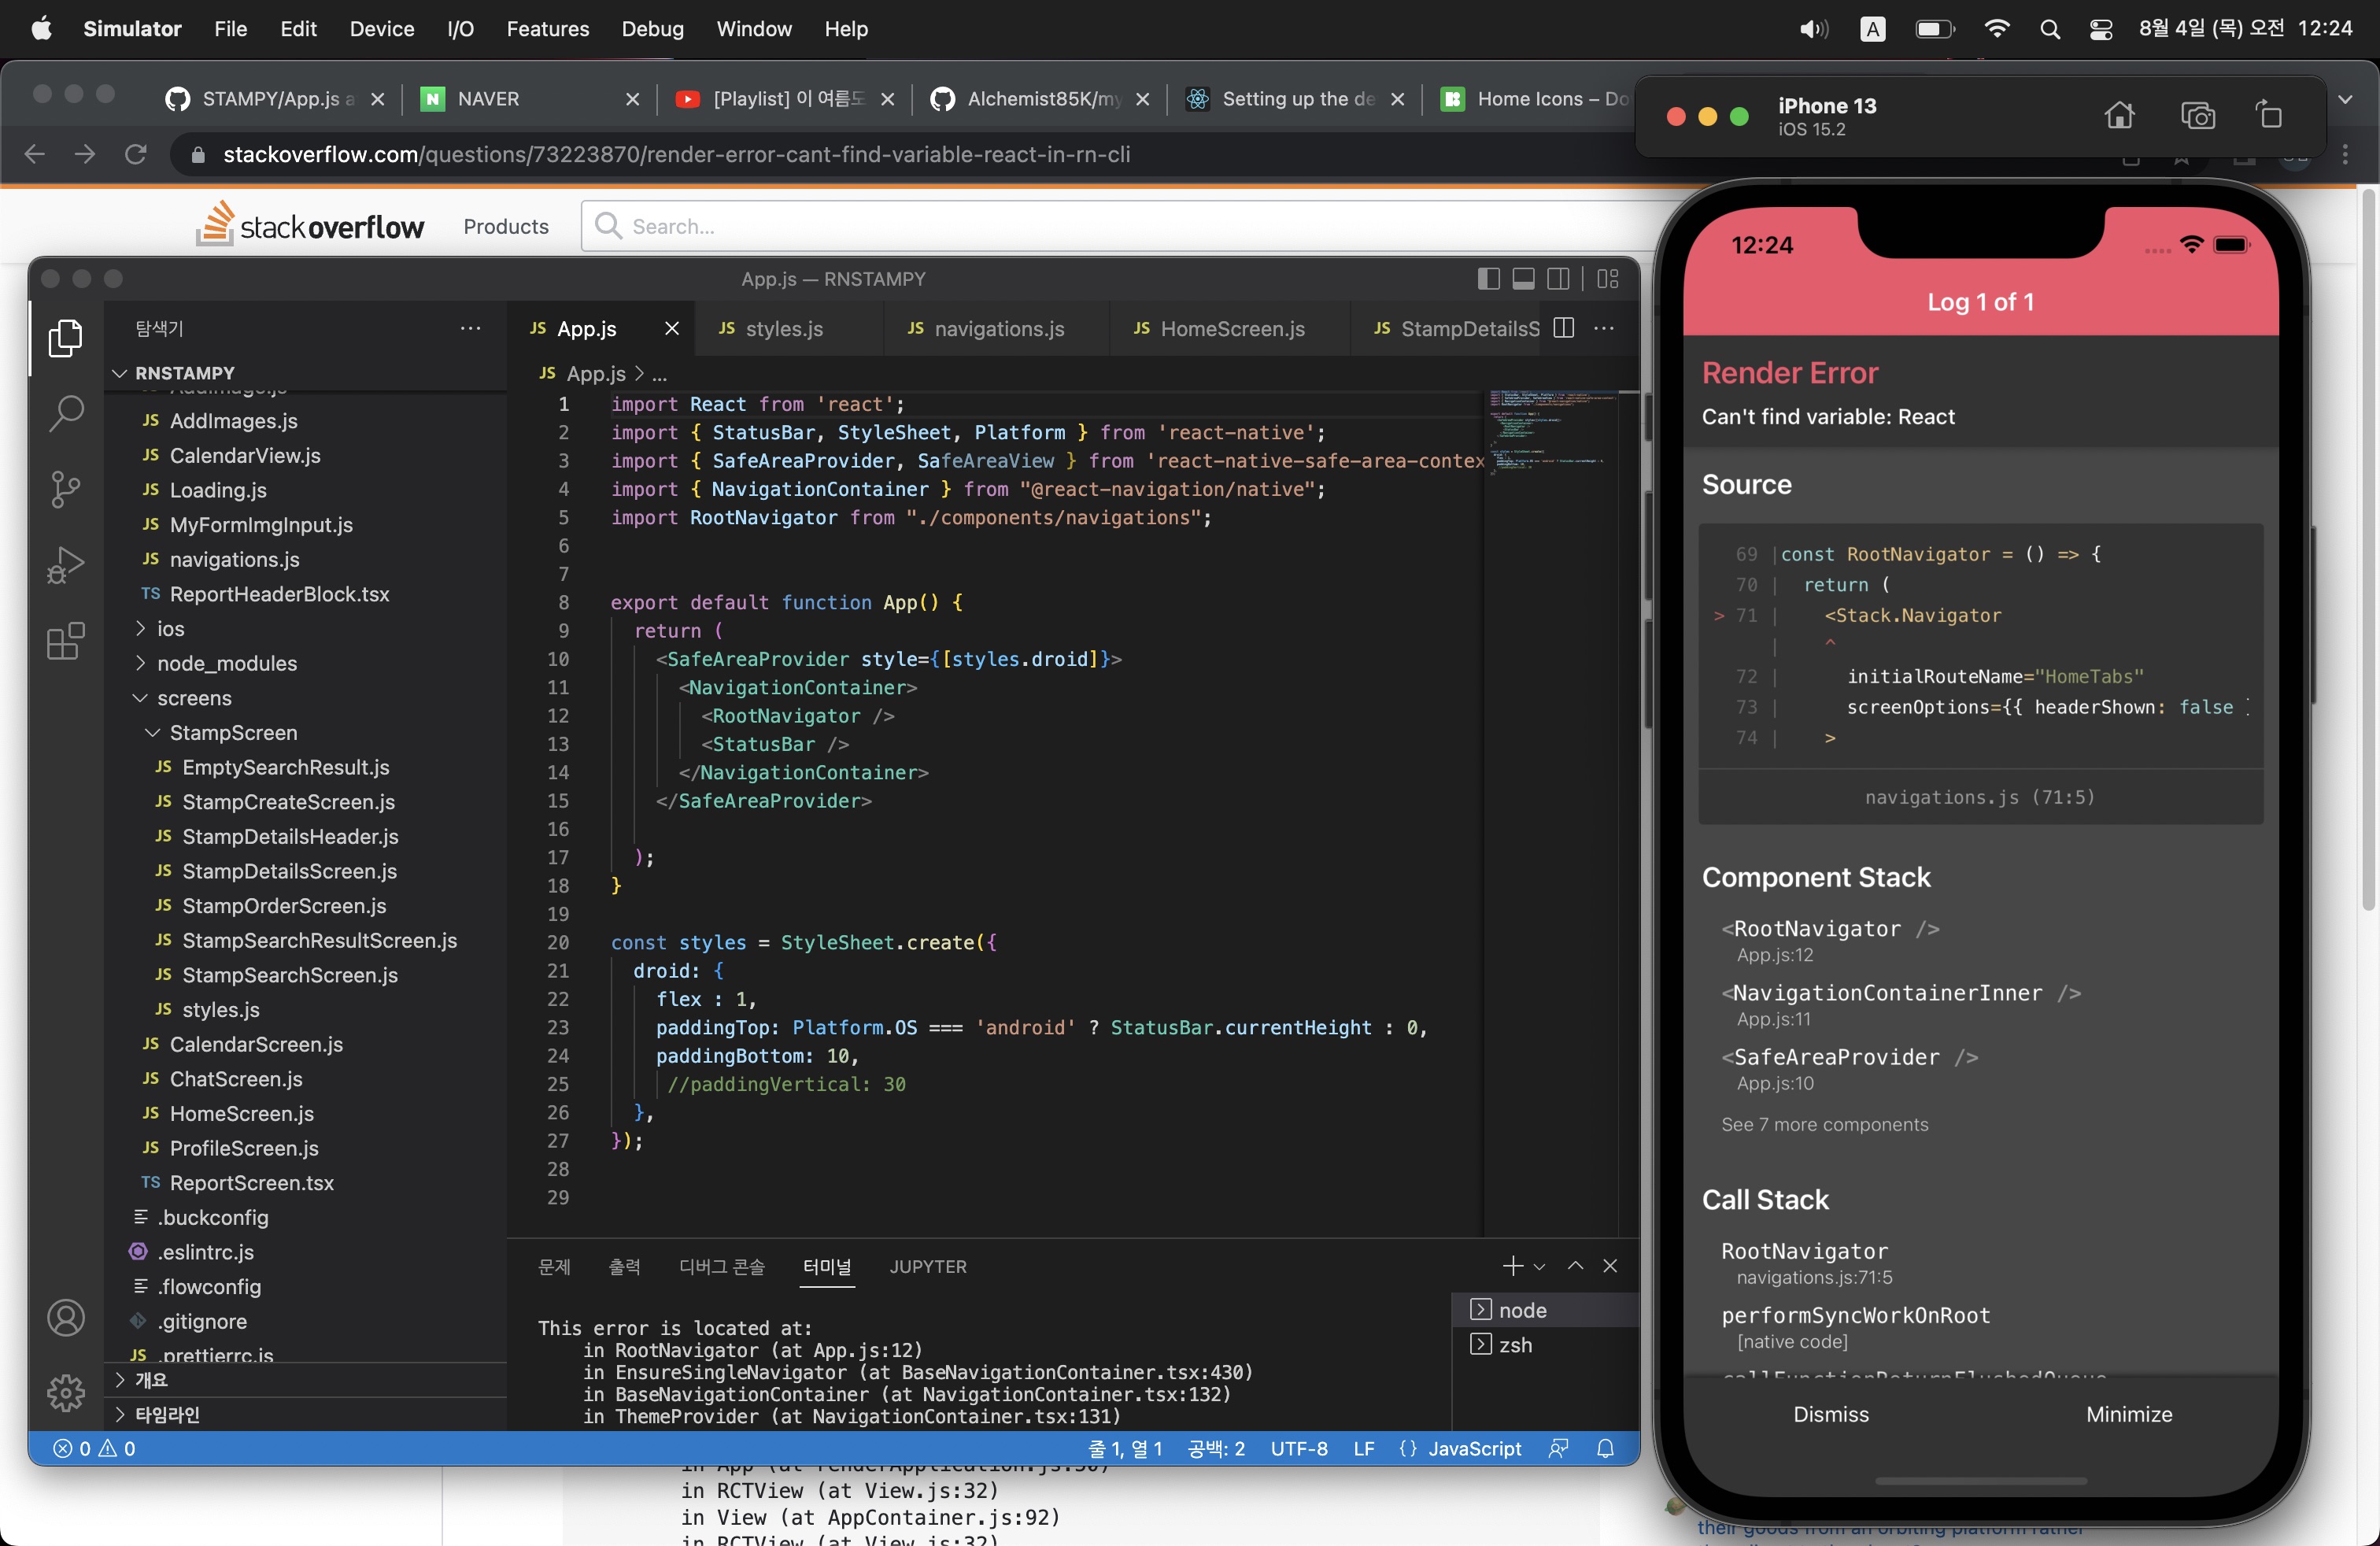Close the STAMPY/App.js browser tab
The image size is (2380, 1546).
coord(378,99)
